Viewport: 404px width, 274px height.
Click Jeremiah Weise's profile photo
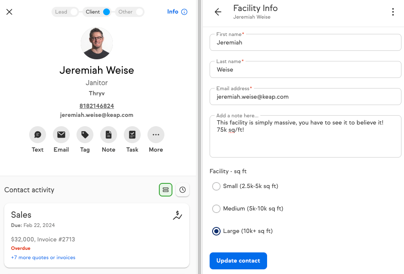coord(97,43)
